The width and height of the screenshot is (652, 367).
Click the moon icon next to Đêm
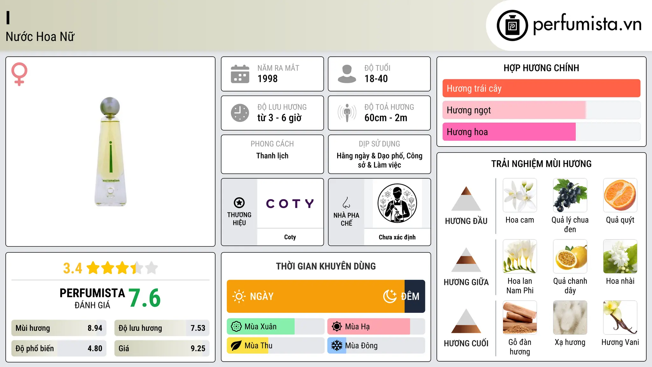pyautogui.click(x=390, y=296)
